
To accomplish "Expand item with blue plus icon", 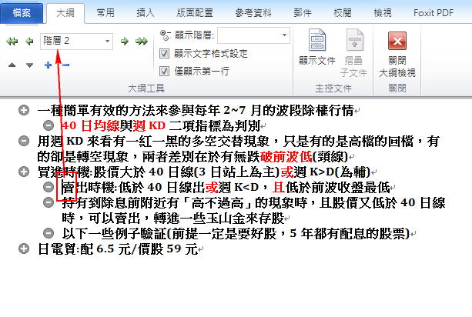I will pos(48,65).
